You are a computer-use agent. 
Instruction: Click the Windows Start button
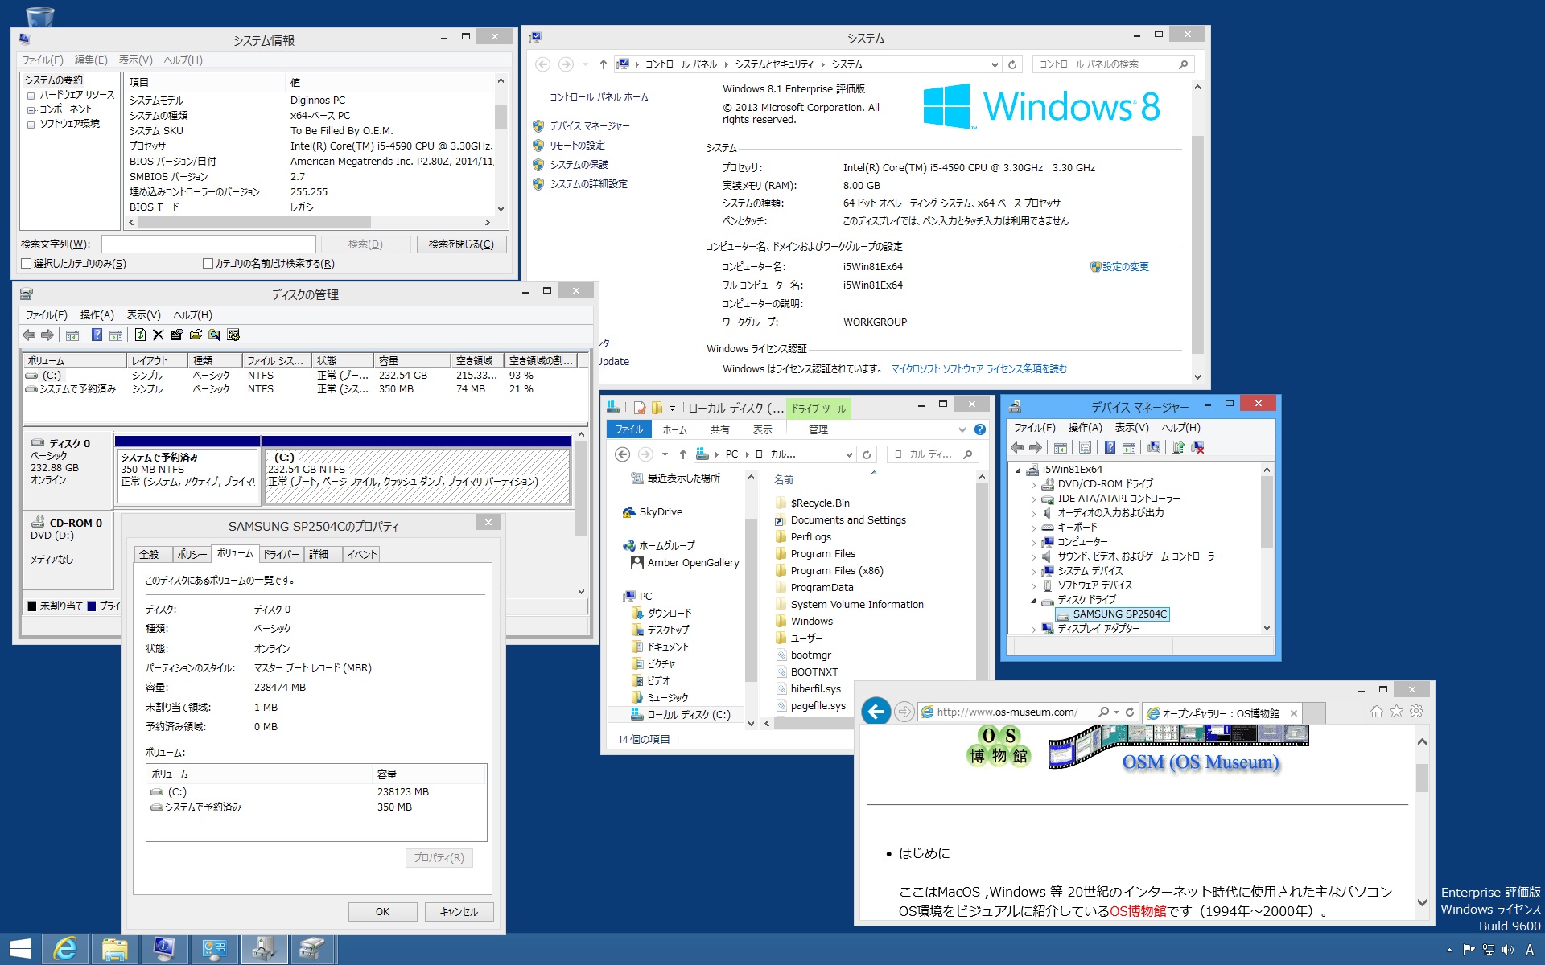tap(19, 949)
